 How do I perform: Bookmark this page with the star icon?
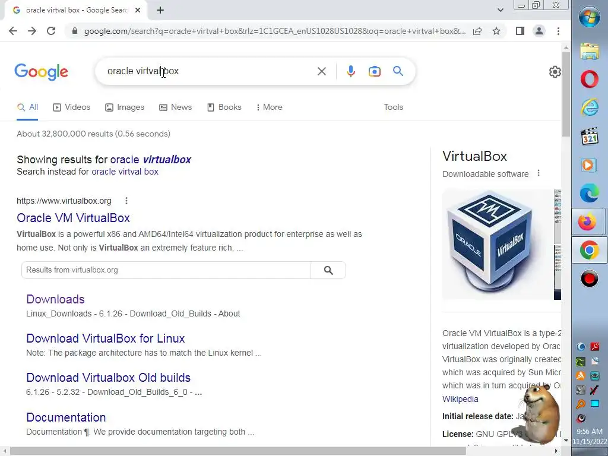click(x=496, y=31)
